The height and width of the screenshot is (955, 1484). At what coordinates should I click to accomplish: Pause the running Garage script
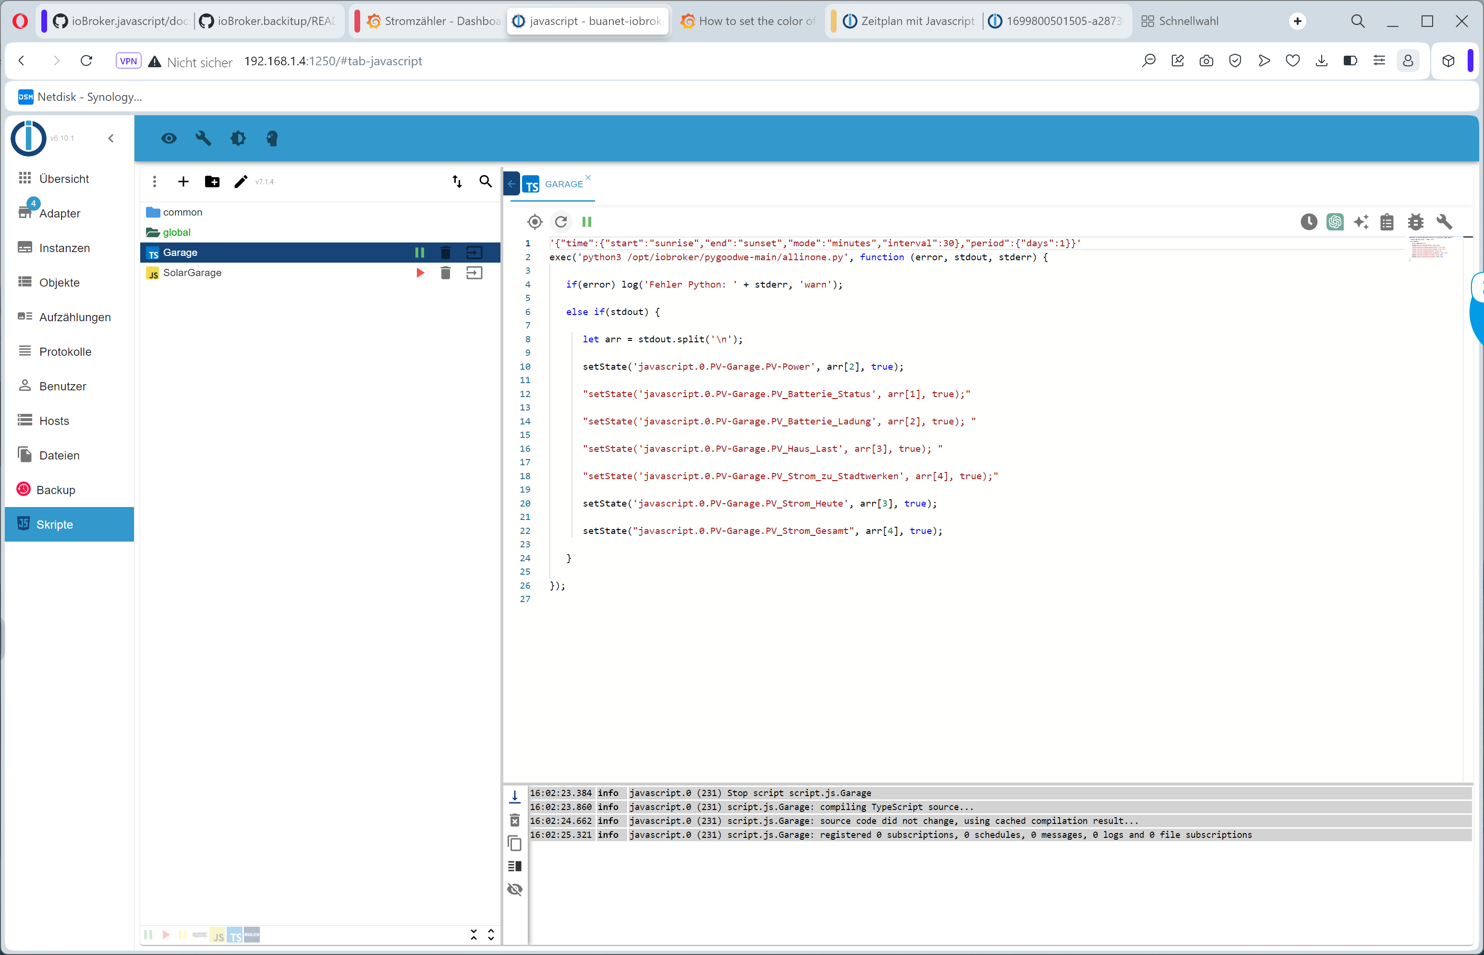(x=420, y=253)
